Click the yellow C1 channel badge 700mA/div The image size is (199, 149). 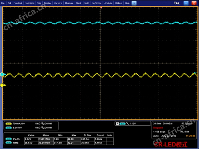tap(8, 124)
